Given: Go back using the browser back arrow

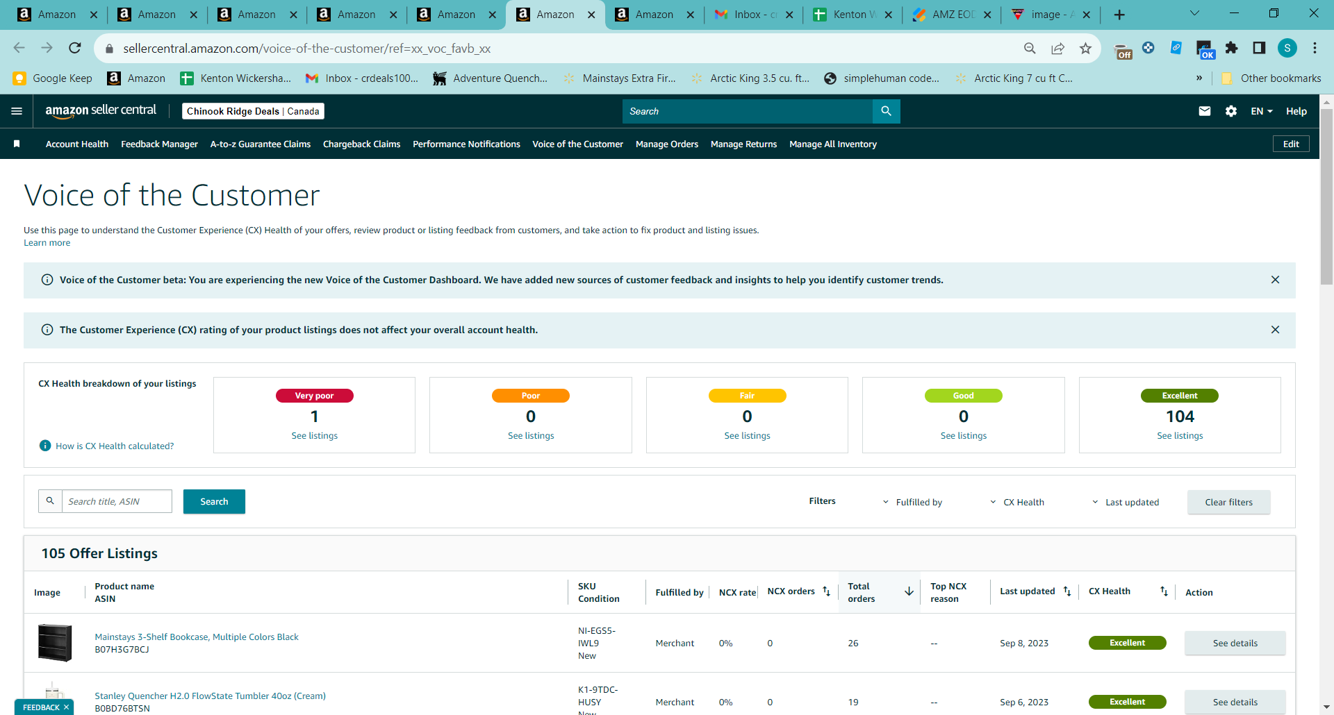Looking at the screenshot, I should [19, 48].
